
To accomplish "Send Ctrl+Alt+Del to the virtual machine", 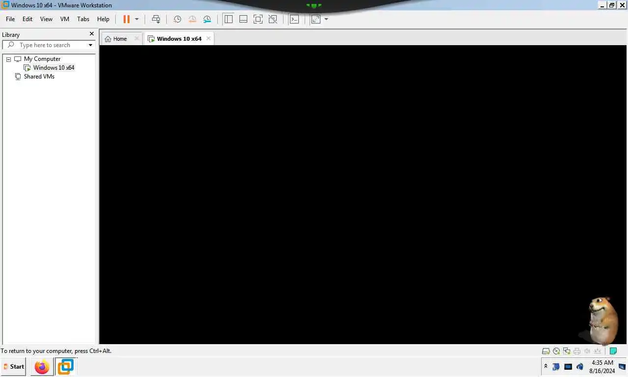I will coord(156,19).
